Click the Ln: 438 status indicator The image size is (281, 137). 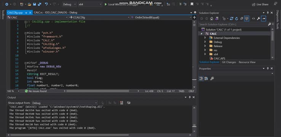tap(149, 91)
